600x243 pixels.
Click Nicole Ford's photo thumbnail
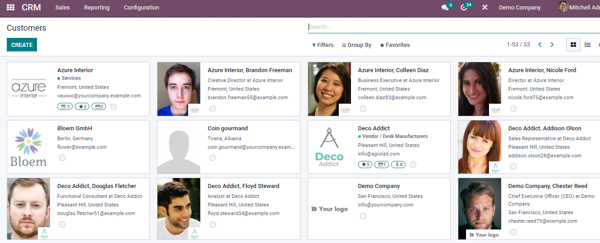coord(480,89)
